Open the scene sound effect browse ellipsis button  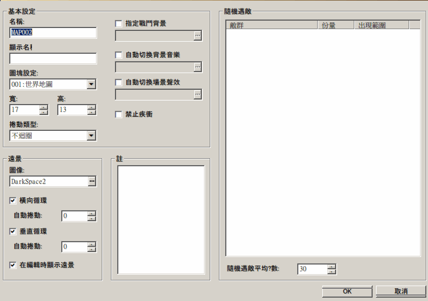(198, 94)
